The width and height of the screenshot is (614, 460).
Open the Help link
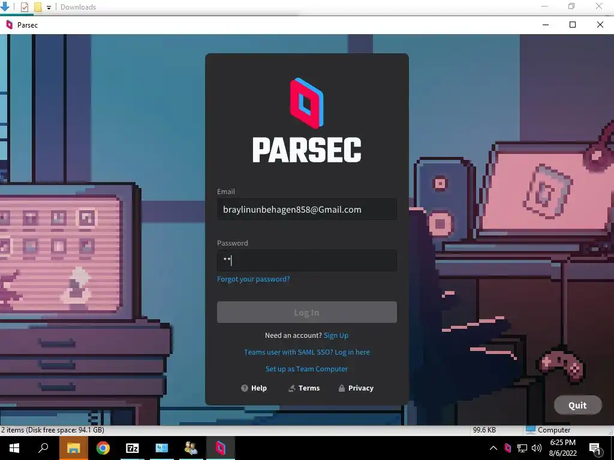click(x=254, y=388)
